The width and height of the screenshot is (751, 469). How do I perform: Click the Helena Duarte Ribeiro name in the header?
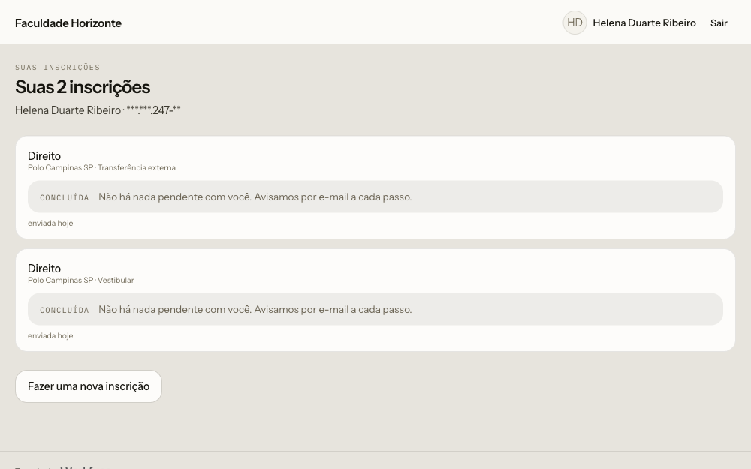pyautogui.click(x=644, y=23)
